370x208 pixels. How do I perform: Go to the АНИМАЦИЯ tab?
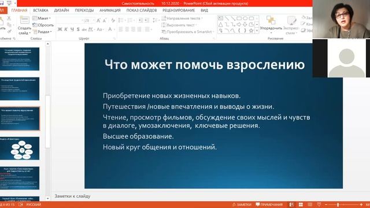pyautogui.click(x=110, y=10)
